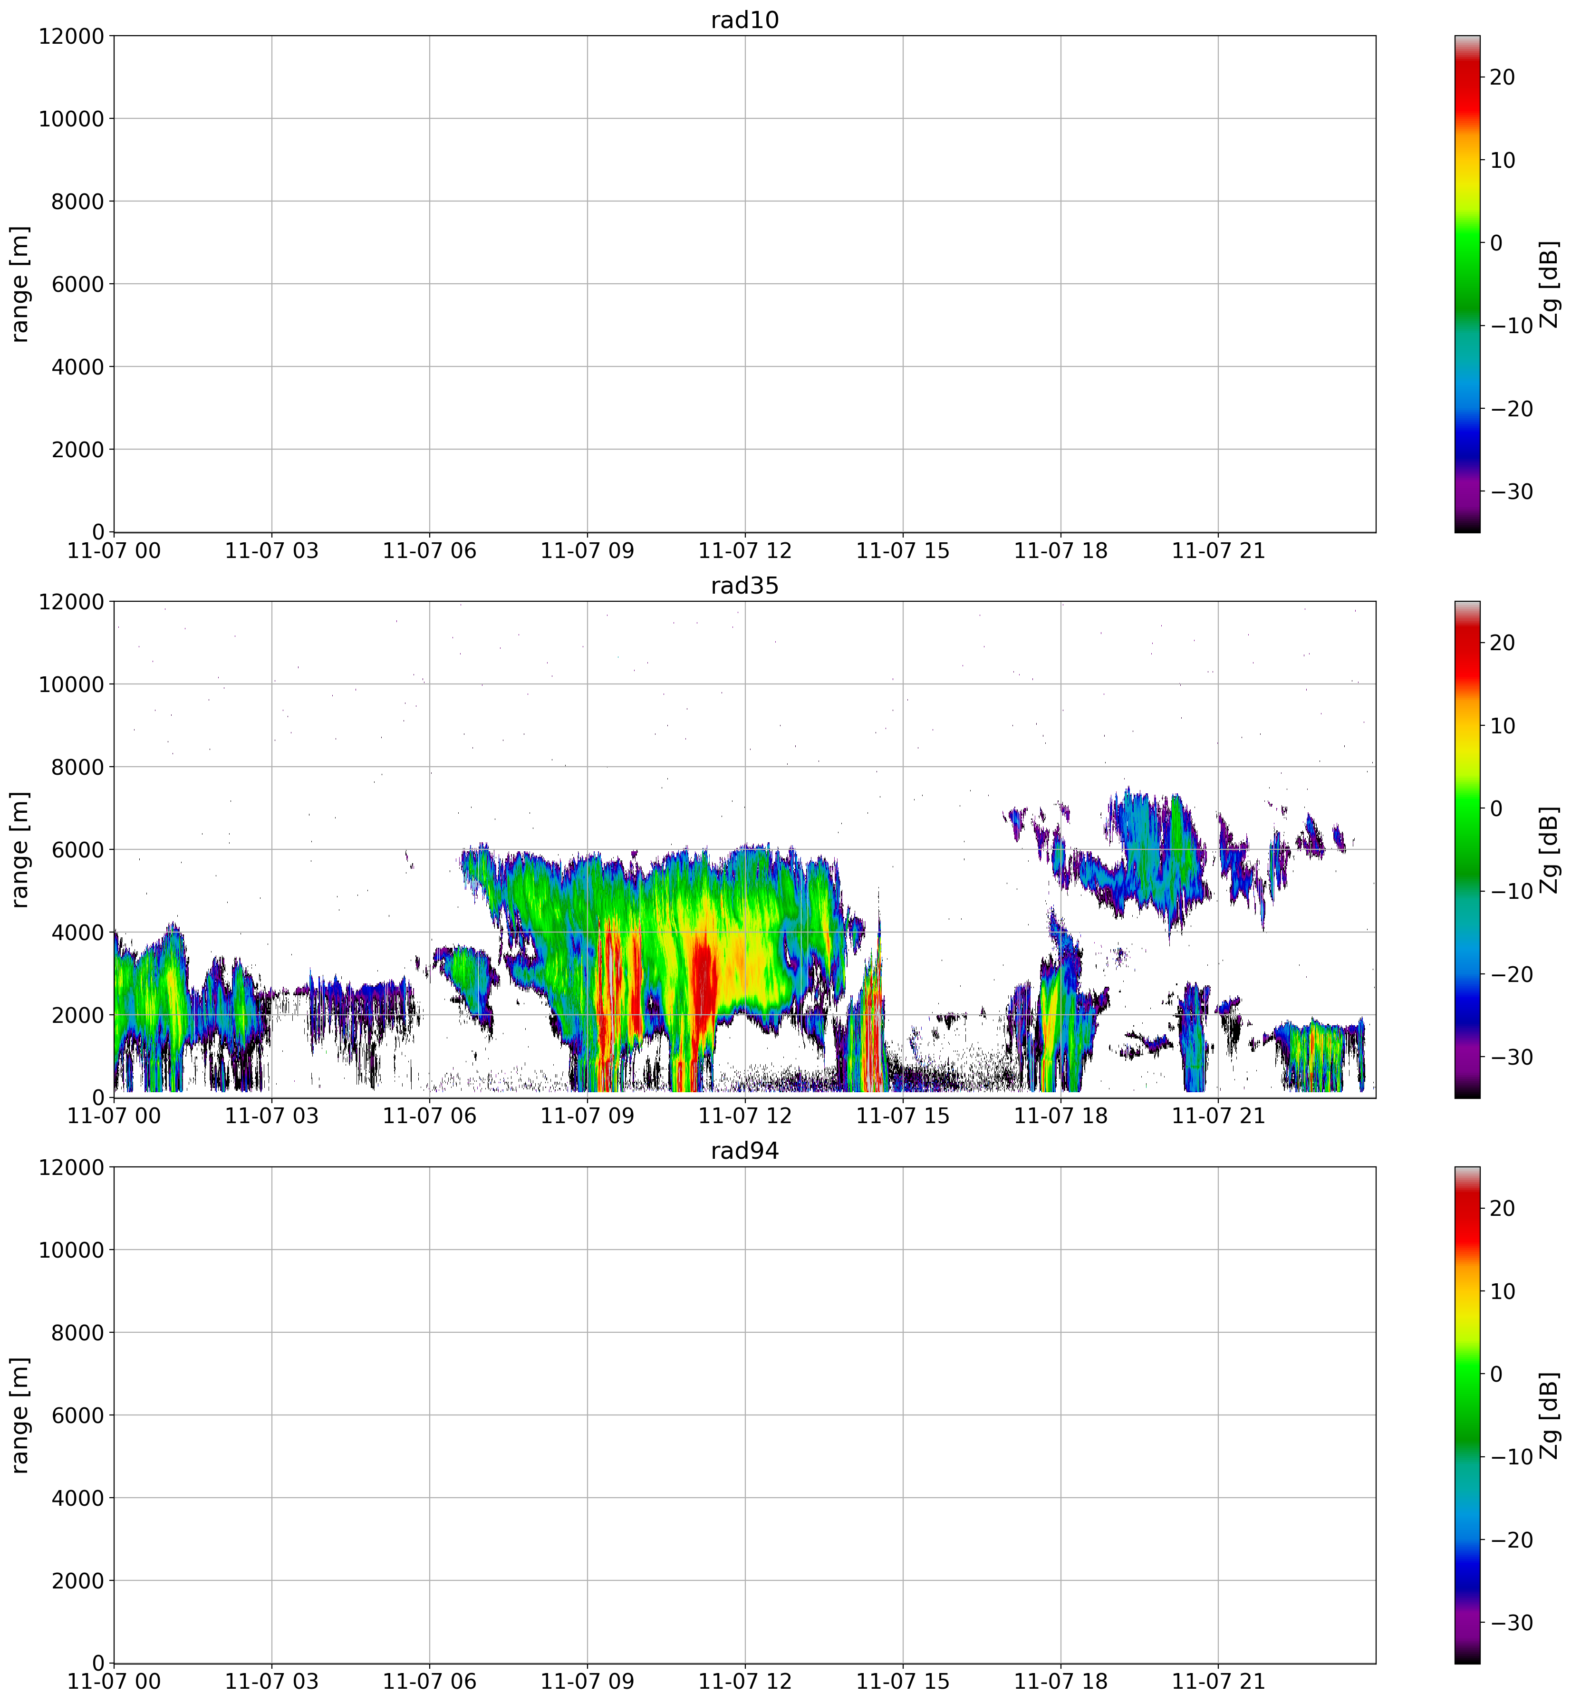Click the rad10 colorbar near -20 blue

[1466, 409]
